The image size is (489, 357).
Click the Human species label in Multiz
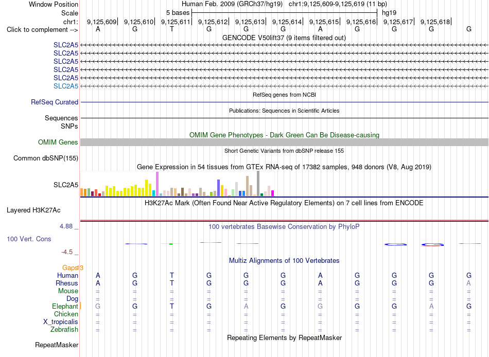(67, 276)
